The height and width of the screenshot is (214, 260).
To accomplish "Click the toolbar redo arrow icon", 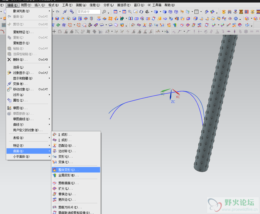I will coord(58,11).
